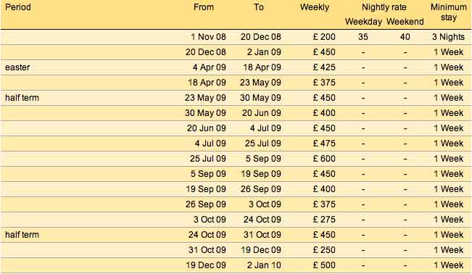Click the Weekly column header

coord(315,7)
